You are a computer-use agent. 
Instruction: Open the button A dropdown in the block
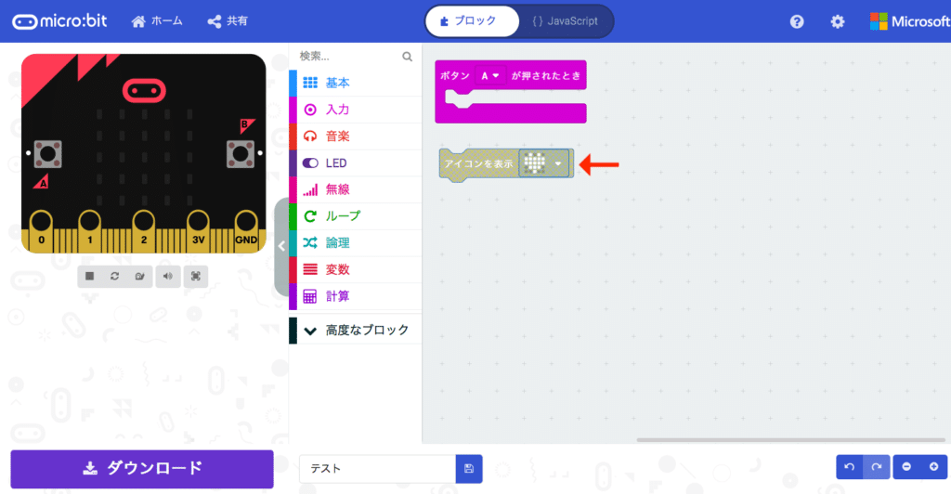490,76
